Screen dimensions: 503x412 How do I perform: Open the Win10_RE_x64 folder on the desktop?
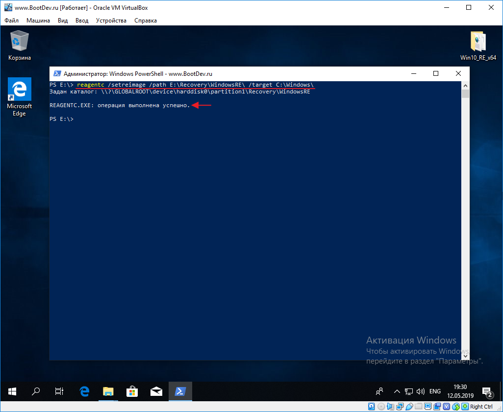click(478, 42)
